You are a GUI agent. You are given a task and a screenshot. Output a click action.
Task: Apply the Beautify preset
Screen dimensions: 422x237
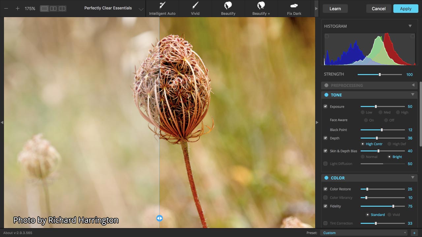click(228, 9)
